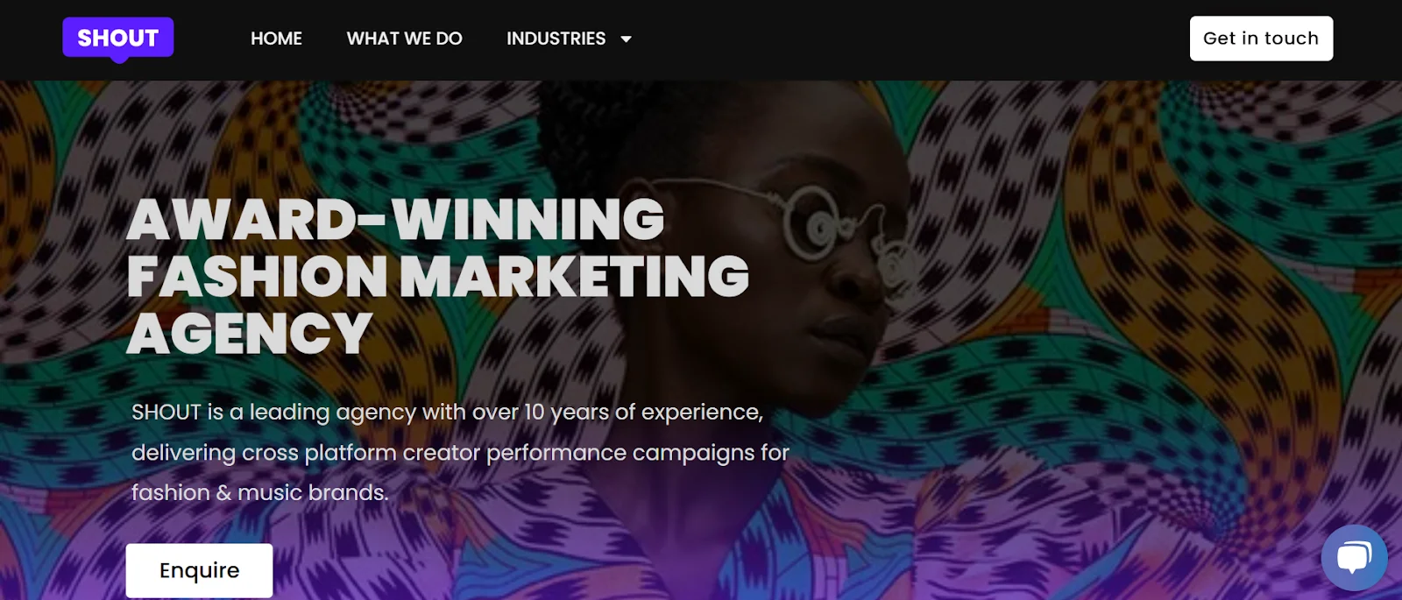Select the Enquire call-to-action
This screenshot has width=1402, height=600.
coord(199,569)
